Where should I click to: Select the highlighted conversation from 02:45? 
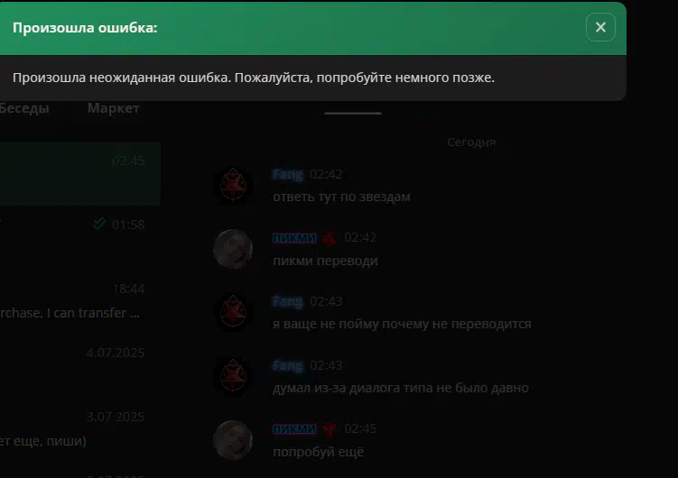pyautogui.click(x=80, y=173)
